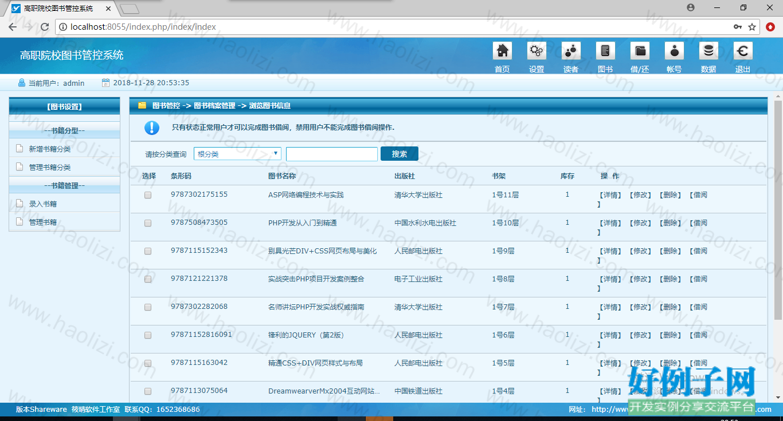Image resolution: width=783 pixels, height=421 pixels.
Task: Click the 库存 column header
Action: pyautogui.click(x=567, y=176)
